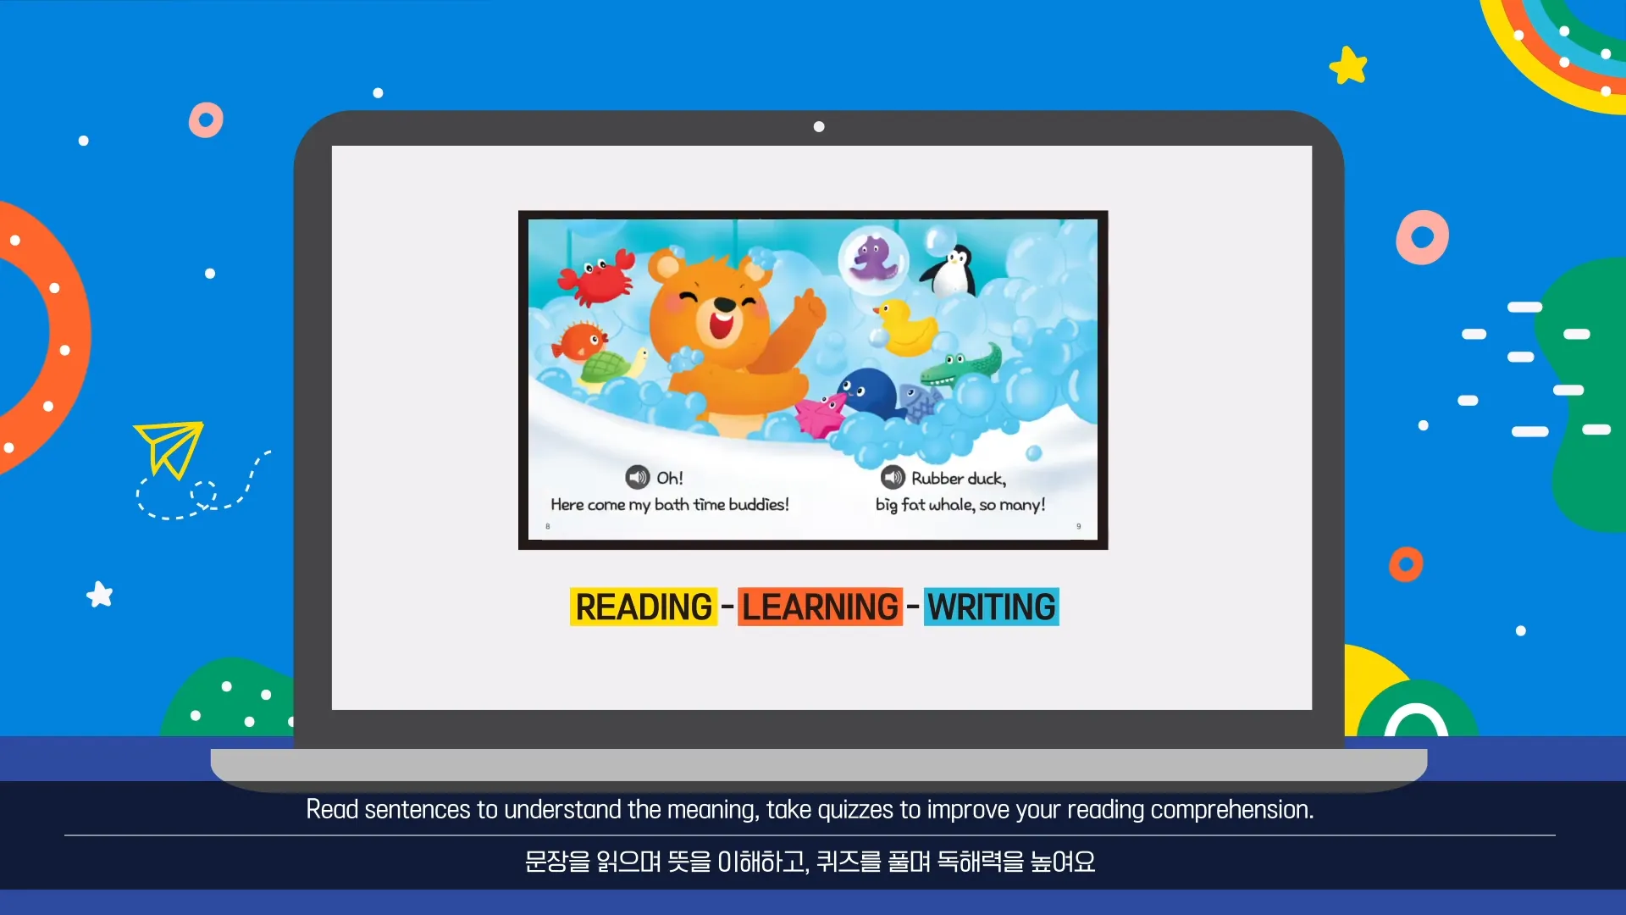This screenshot has height=915, width=1626.
Task: Play audio for 'Oh!' sentence
Action: pos(637,478)
